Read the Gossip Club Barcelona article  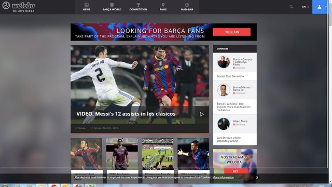click(x=230, y=76)
